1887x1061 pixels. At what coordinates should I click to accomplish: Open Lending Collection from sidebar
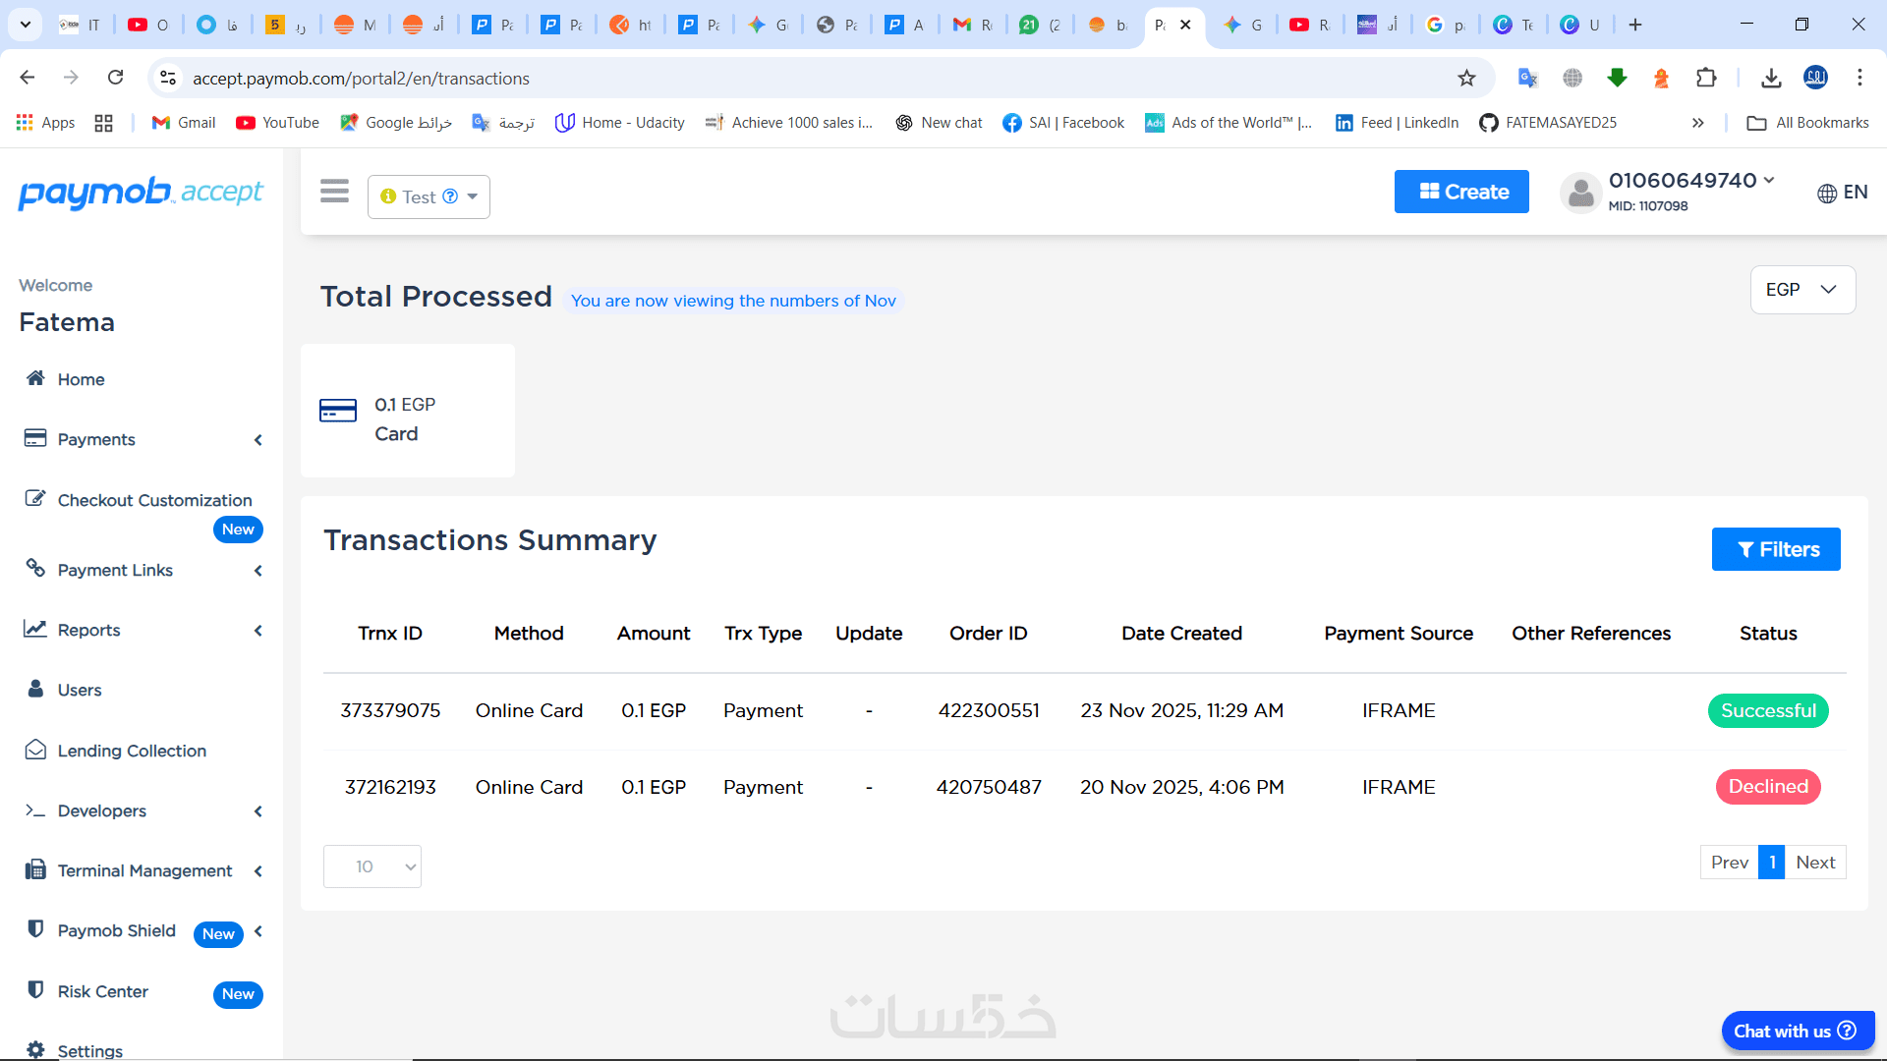click(132, 751)
